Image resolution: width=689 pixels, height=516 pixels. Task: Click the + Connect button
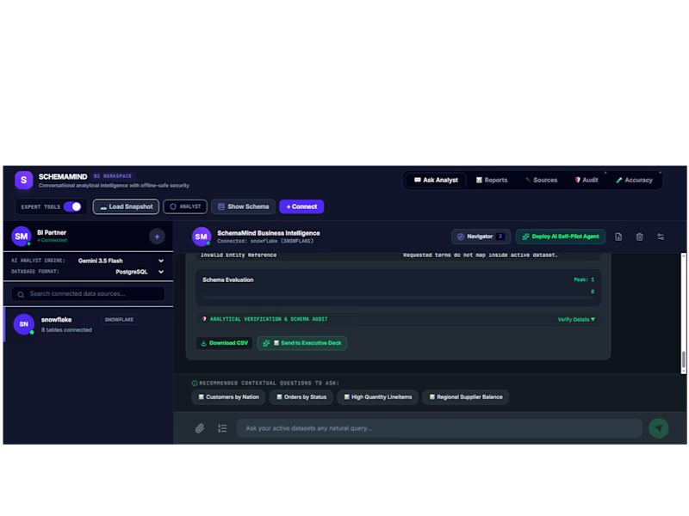[x=301, y=206]
